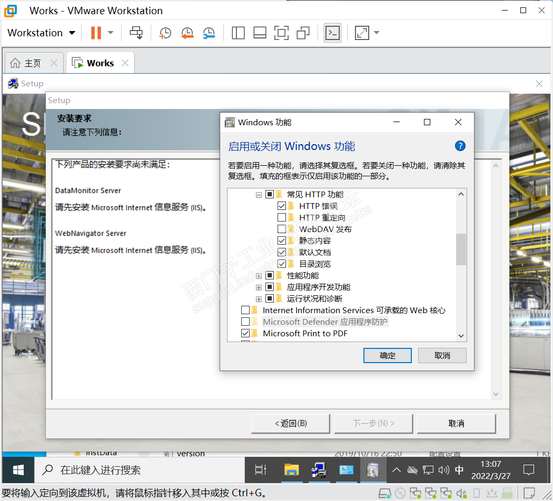Close the inner Setup bar with X

click(539, 84)
